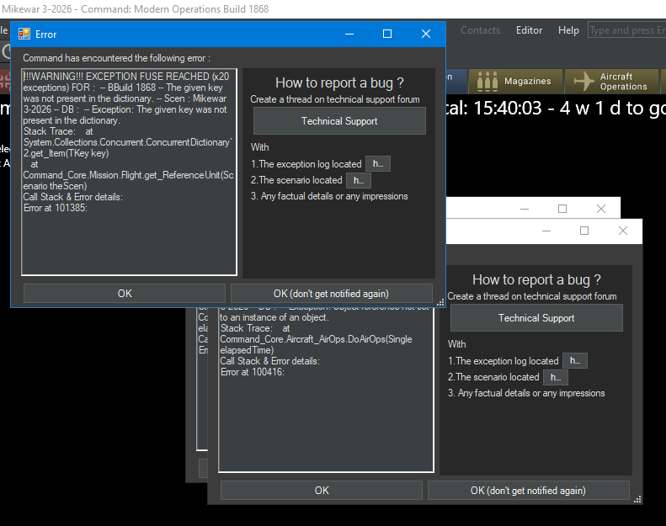Click 'Command has encountered the following error' label
The image size is (666, 526).
point(116,58)
